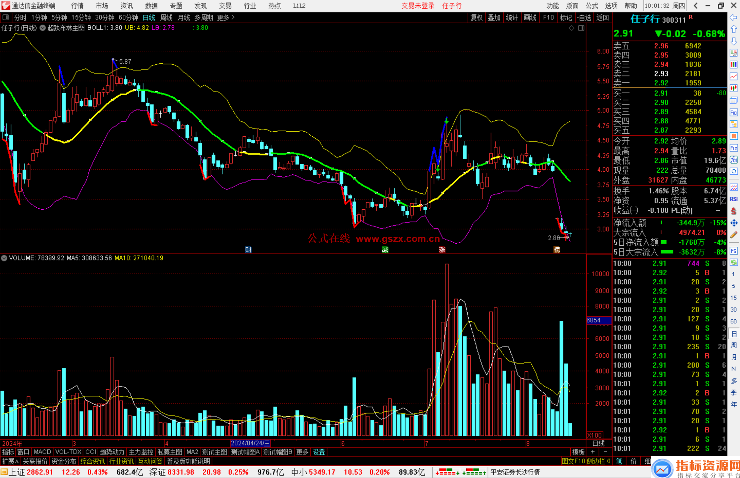The image size is (740, 478).
Task: Open the 市场 menu
Action: pyautogui.click(x=102, y=5)
